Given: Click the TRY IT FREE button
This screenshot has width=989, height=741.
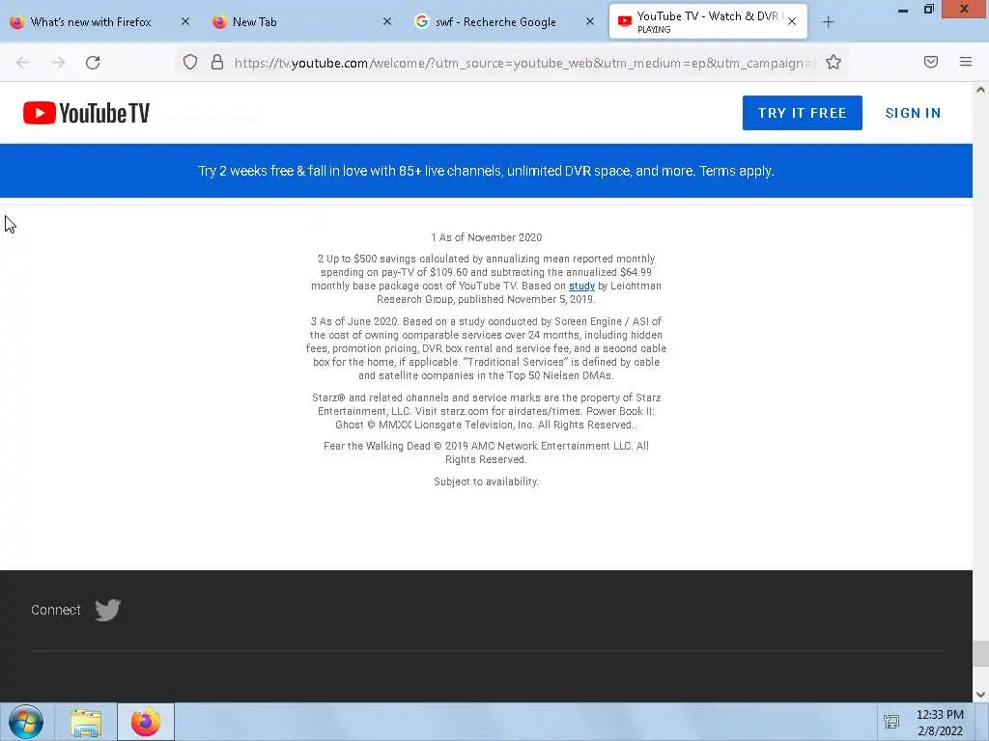Looking at the screenshot, I should point(803,113).
